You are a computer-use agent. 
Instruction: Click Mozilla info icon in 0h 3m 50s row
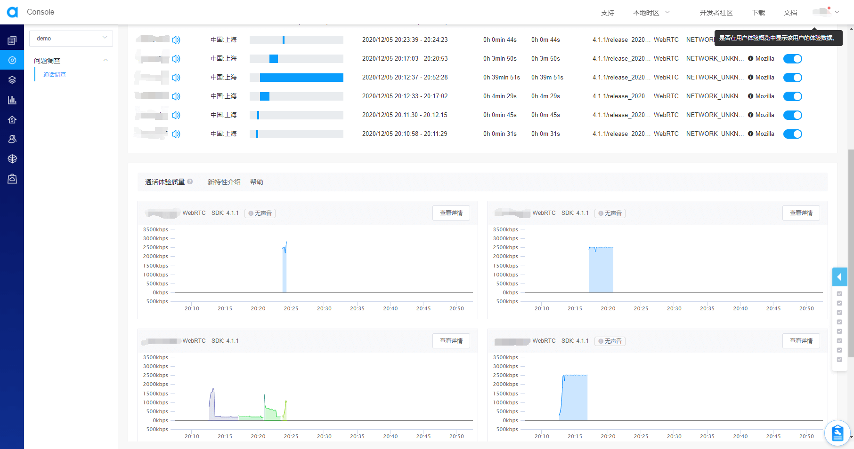click(750, 59)
